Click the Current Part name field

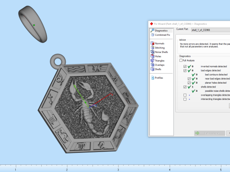point(210,30)
